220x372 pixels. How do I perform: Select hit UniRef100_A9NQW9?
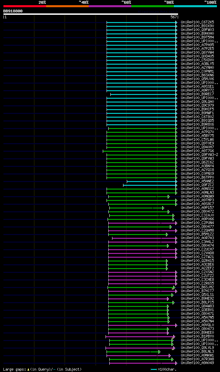click(x=197, y=197)
